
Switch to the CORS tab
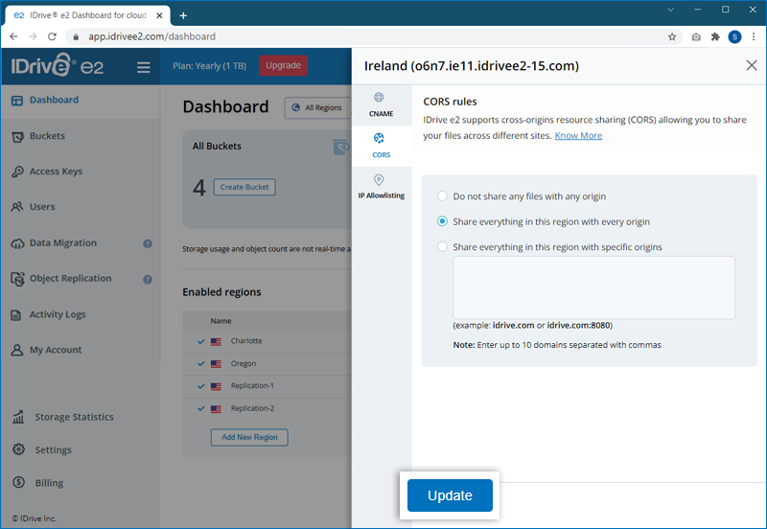pyautogui.click(x=381, y=144)
